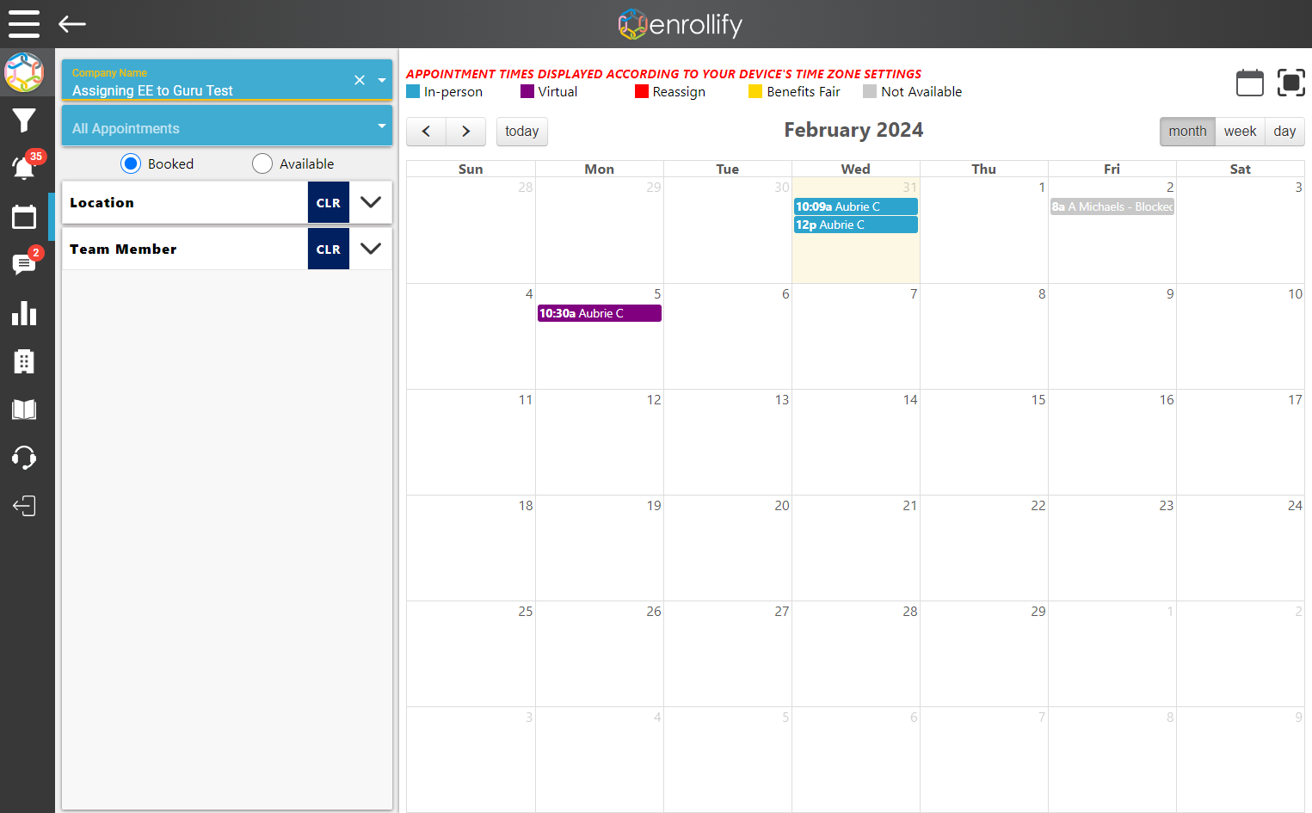Image resolution: width=1312 pixels, height=813 pixels.
Task: Select February 20 day cell
Action: tap(728, 548)
